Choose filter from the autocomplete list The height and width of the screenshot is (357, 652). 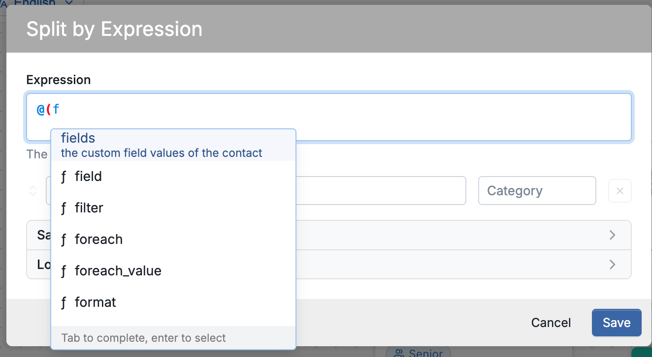tap(173, 208)
